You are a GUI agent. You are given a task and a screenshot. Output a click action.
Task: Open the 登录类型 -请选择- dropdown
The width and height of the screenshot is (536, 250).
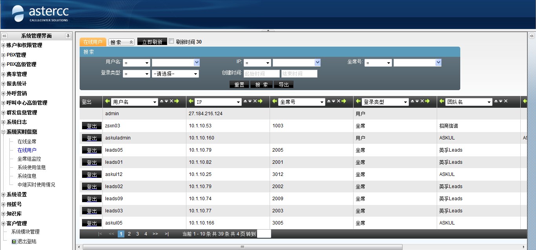(x=175, y=74)
